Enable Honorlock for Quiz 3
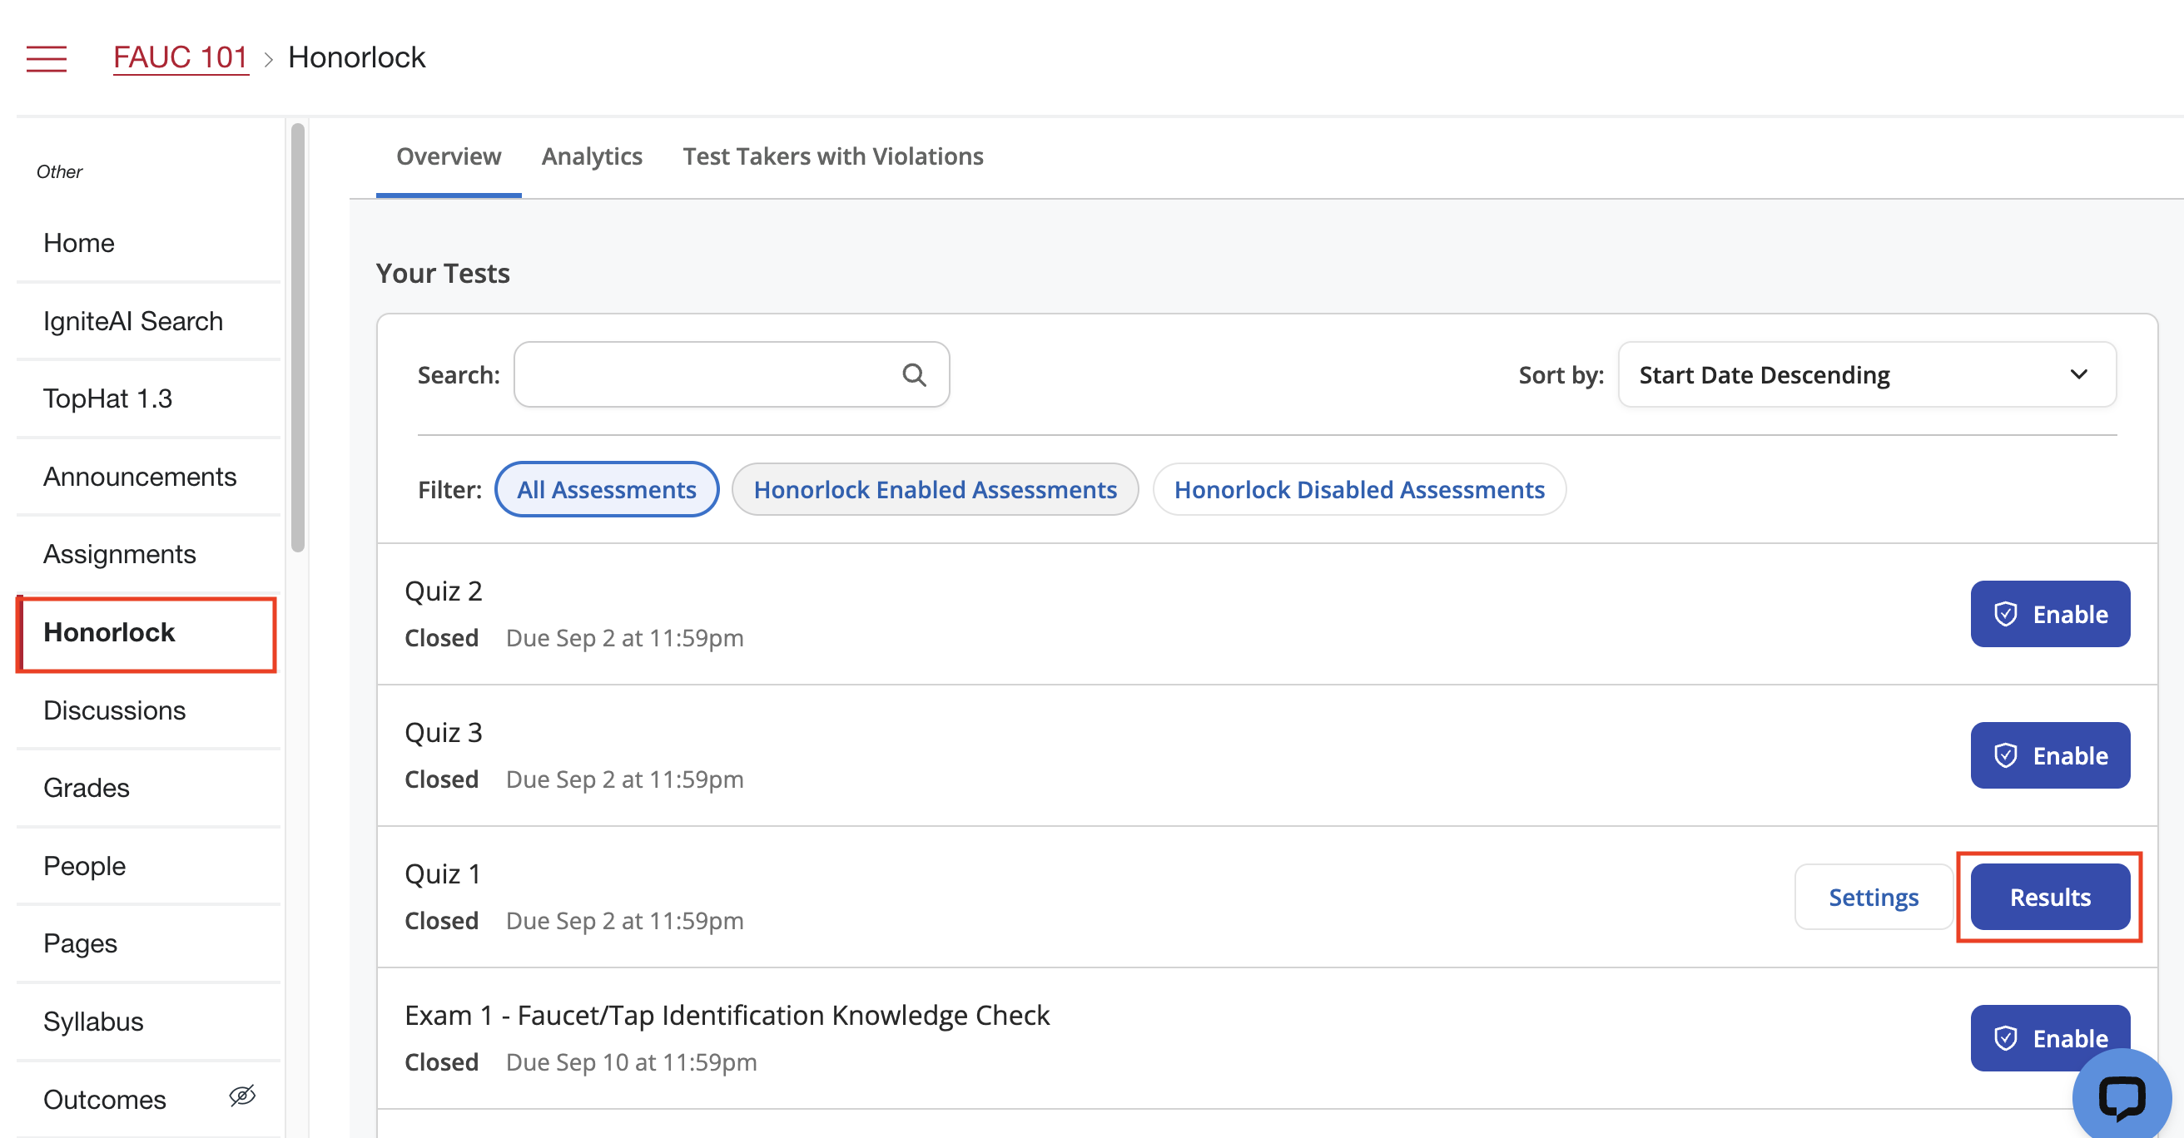This screenshot has height=1138, width=2184. click(x=2050, y=755)
